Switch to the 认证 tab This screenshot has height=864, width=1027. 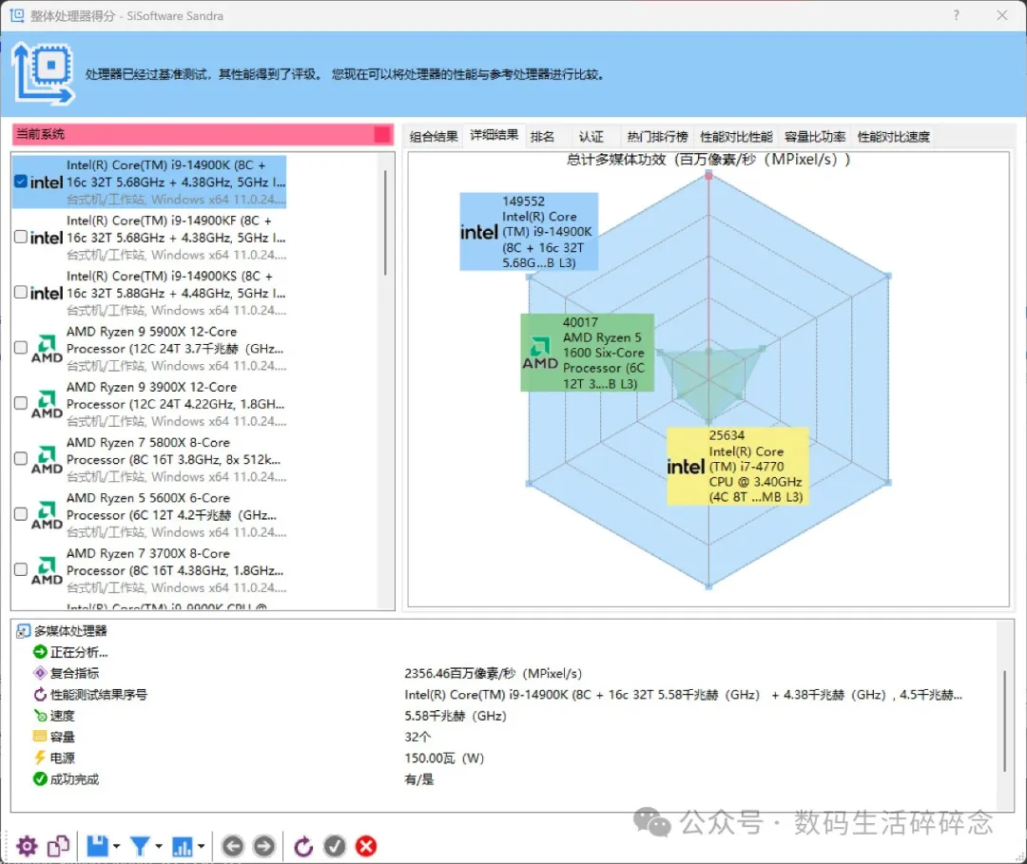[591, 136]
